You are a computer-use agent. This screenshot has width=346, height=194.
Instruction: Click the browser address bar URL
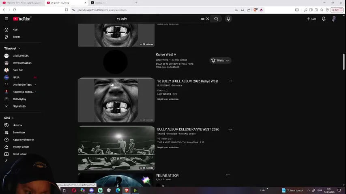(x=102, y=10)
